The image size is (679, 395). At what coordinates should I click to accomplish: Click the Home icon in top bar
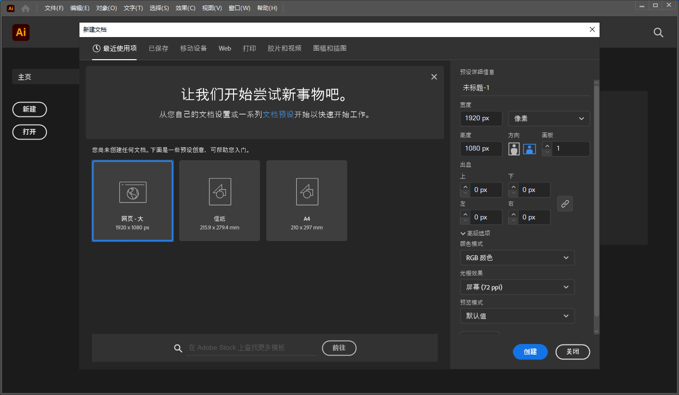pos(26,8)
